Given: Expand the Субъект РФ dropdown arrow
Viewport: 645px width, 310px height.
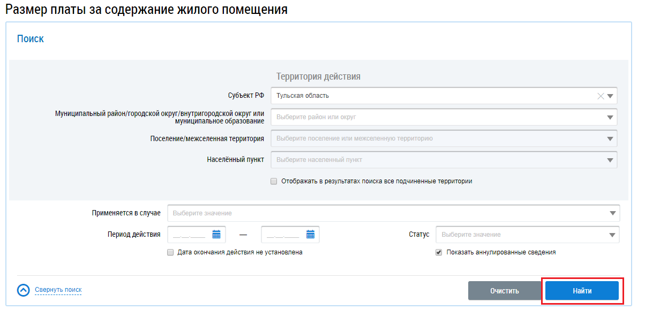Looking at the screenshot, I should pos(610,96).
